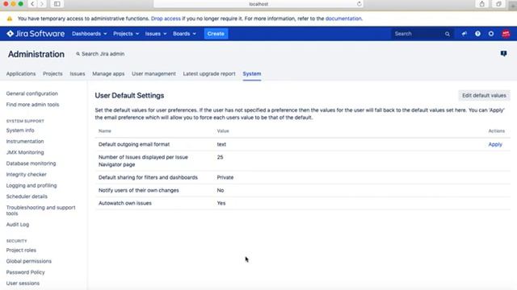Click the header Search input field

click(422, 34)
